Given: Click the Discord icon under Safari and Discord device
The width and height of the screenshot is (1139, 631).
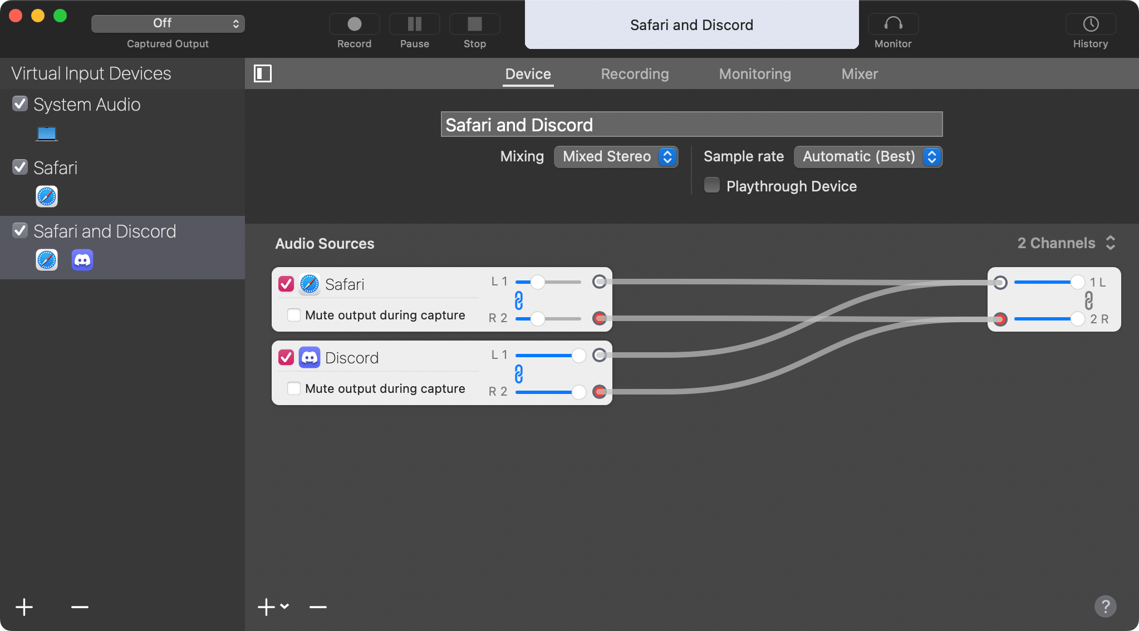Looking at the screenshot, I should pyautogui.click(x=82, y=260).
